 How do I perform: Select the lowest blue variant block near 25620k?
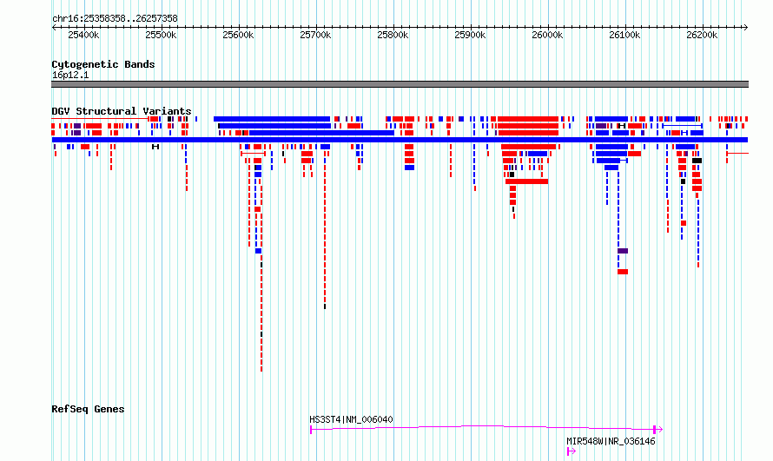pos(258,251)
